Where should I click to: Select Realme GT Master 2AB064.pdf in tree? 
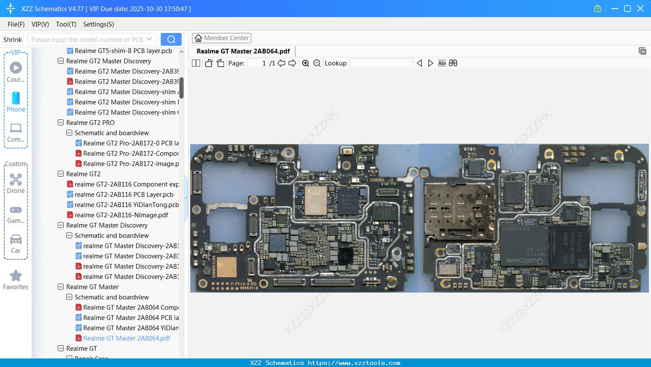click(x=127, y=338)
